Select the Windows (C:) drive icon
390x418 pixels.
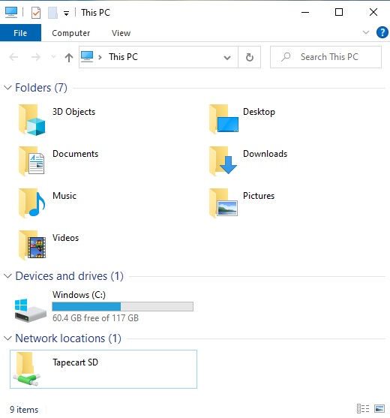point(30,310)
